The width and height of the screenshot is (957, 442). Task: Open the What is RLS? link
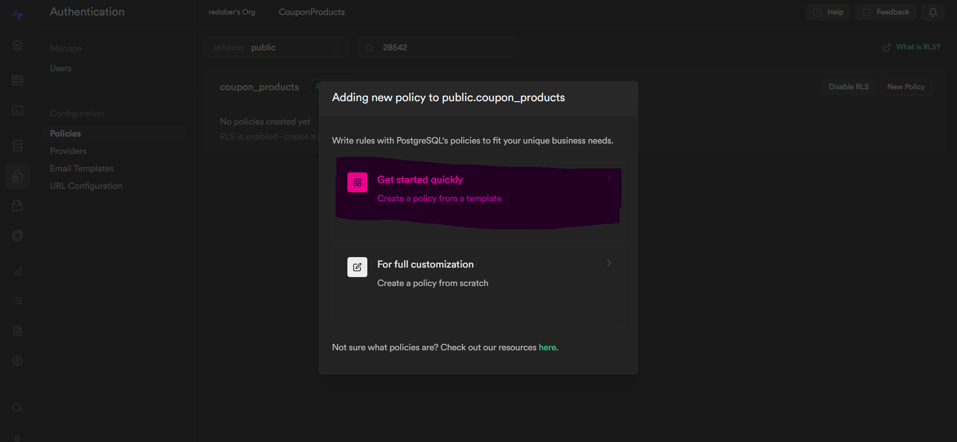click(918, 47)
